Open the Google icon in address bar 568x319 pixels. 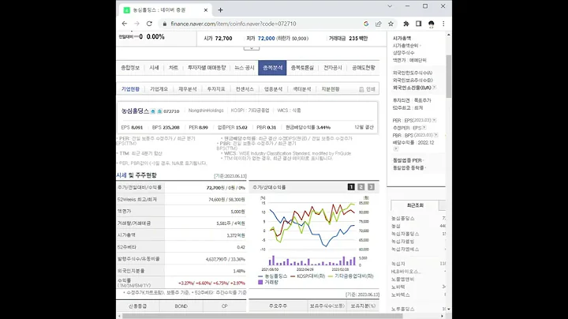coord(366,24)
